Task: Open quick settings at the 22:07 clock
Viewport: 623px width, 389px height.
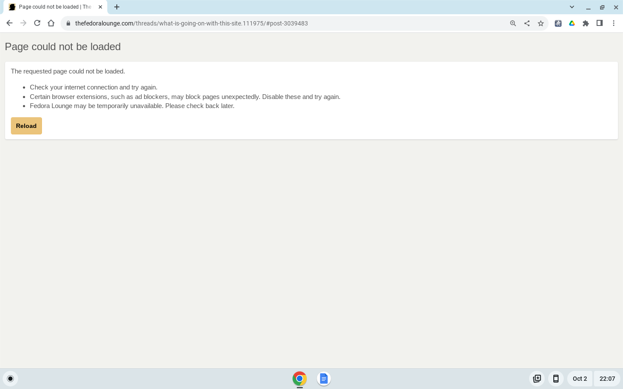Action: pos(607,379)
